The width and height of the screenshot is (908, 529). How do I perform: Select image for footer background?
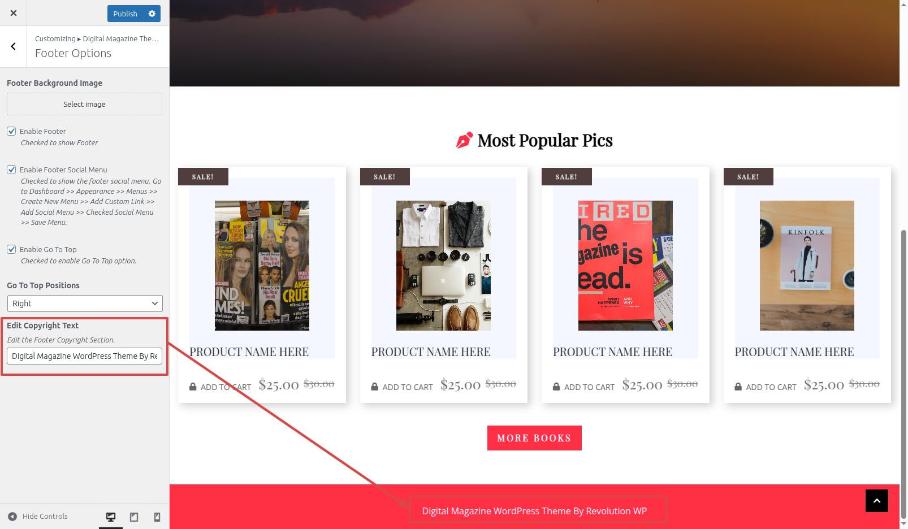[84, 104]
